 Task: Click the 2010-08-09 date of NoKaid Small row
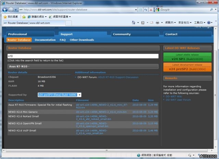point(139,116)
